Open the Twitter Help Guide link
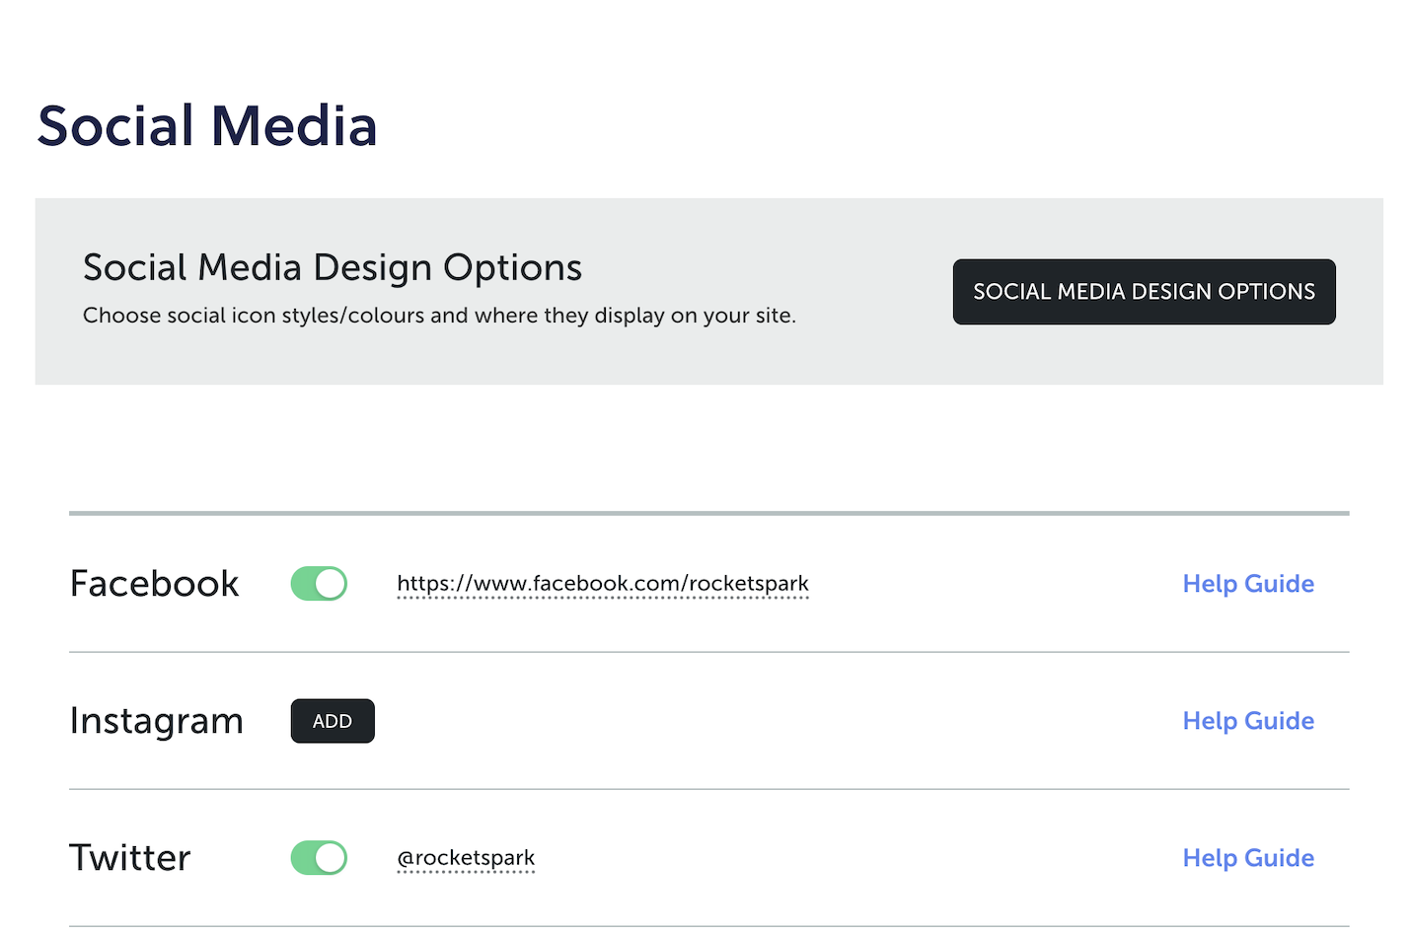The height and width of the screenshot is (933, 1411). pyautogui.click(x=1248, y=858)
